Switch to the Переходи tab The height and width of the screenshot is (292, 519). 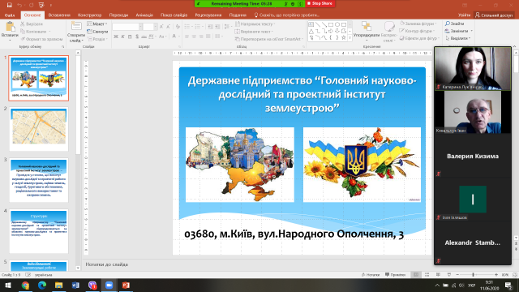coord(118,15)
